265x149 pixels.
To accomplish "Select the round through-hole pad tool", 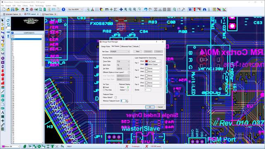I will tap(2, 58).
